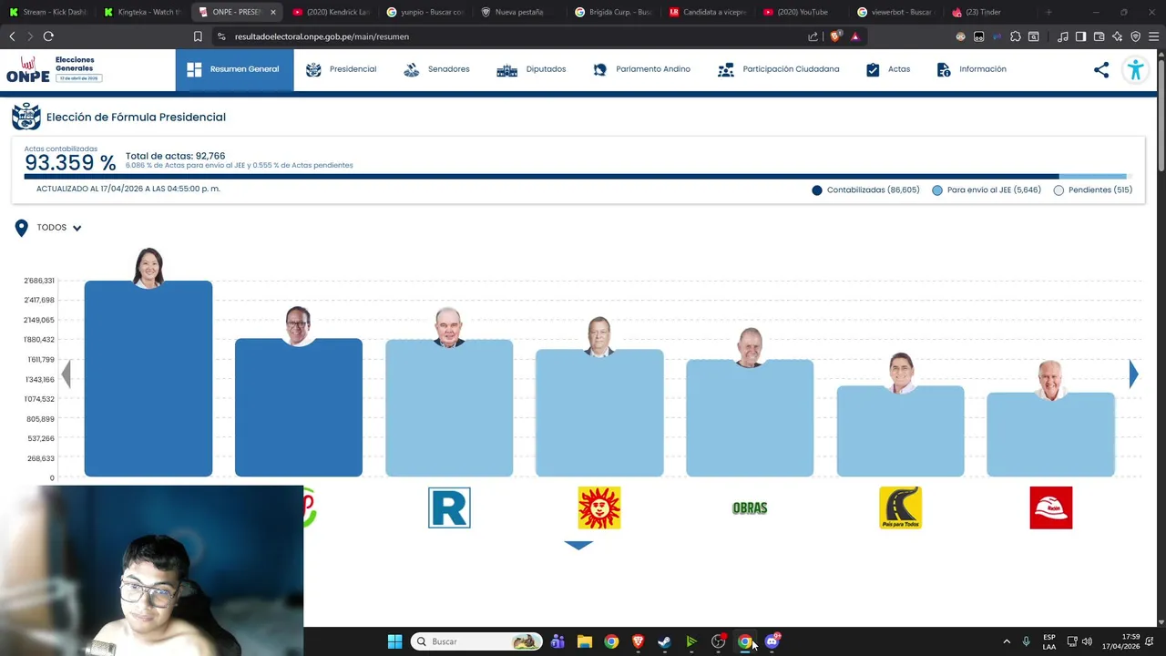Click the País para Todos party logo
The image size is (1166, 656).
(x=900, y=507)
